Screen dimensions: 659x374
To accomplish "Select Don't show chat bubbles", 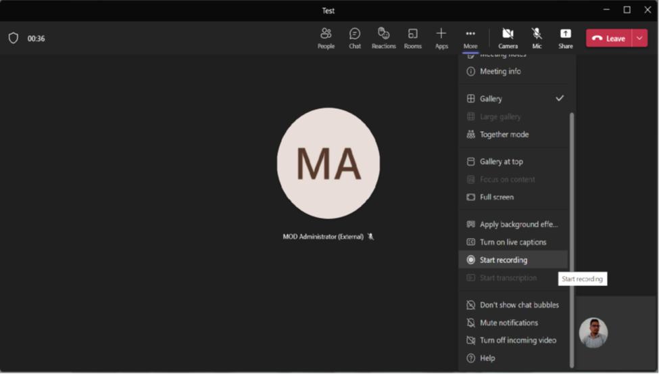I will pos(513,305).
